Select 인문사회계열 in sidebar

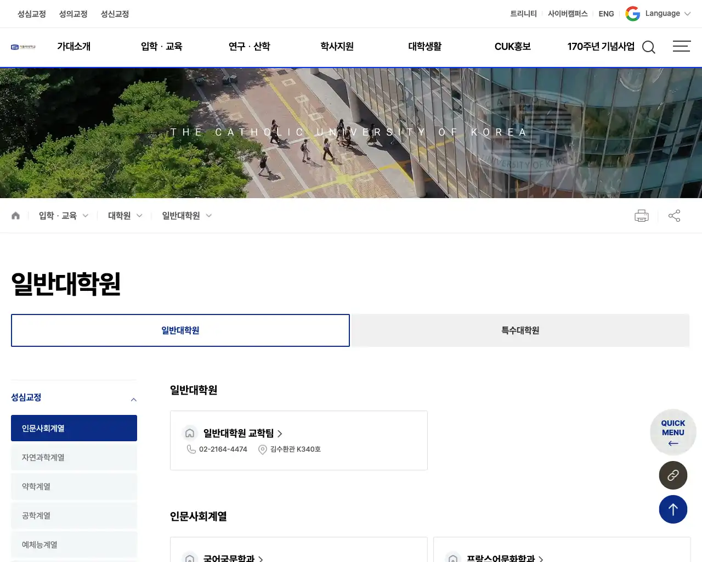click(x=74, y=428)
